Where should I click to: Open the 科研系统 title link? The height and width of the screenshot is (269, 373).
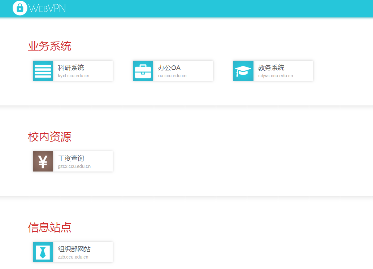tap(71, 68)
